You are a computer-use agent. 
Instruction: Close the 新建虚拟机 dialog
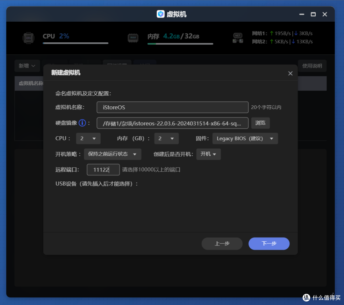[290, 74]
